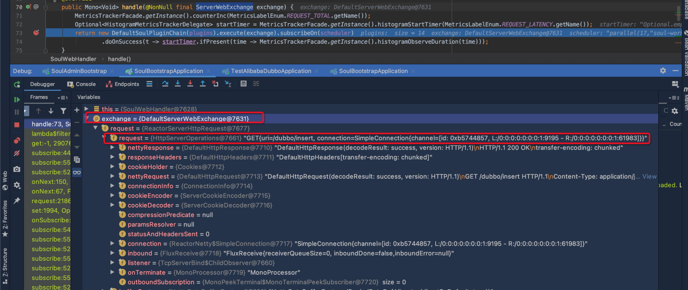Toggle the Show Watches glasses icon
Screen dimensions: 688x290
(77, 173)
